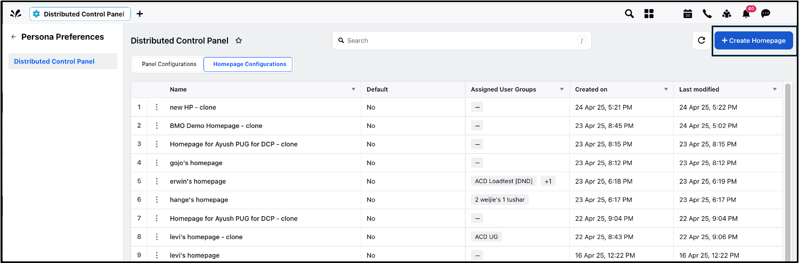Image resolution: width=799 pixels, height=263 pixels.
Task: Favorite Distributed Control Panel with star icon
Action: [x=239, y=40]
